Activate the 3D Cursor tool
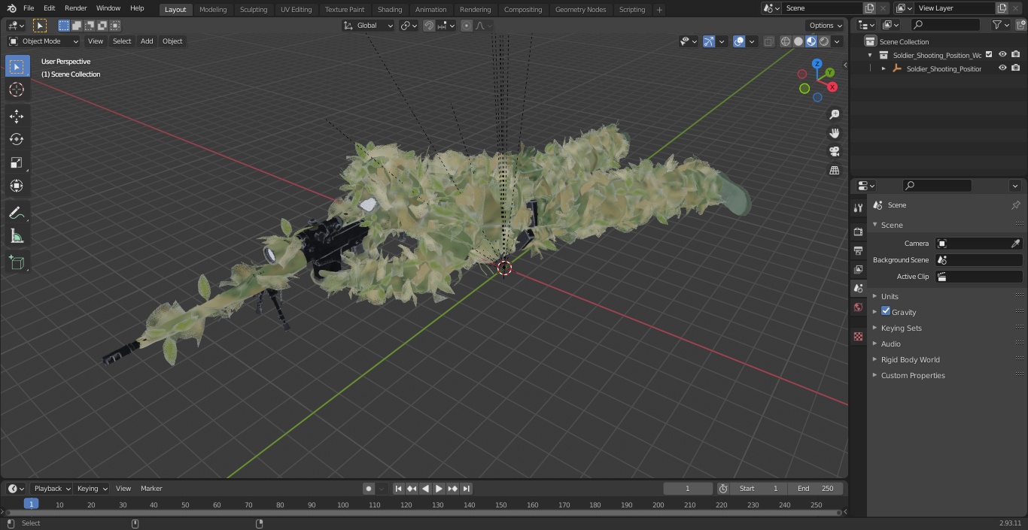This screenshot has width=1028, height=530. coord(17,89)
